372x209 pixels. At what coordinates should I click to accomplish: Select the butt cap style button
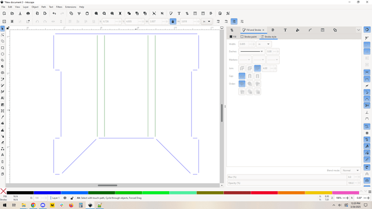tap(242, 76)
